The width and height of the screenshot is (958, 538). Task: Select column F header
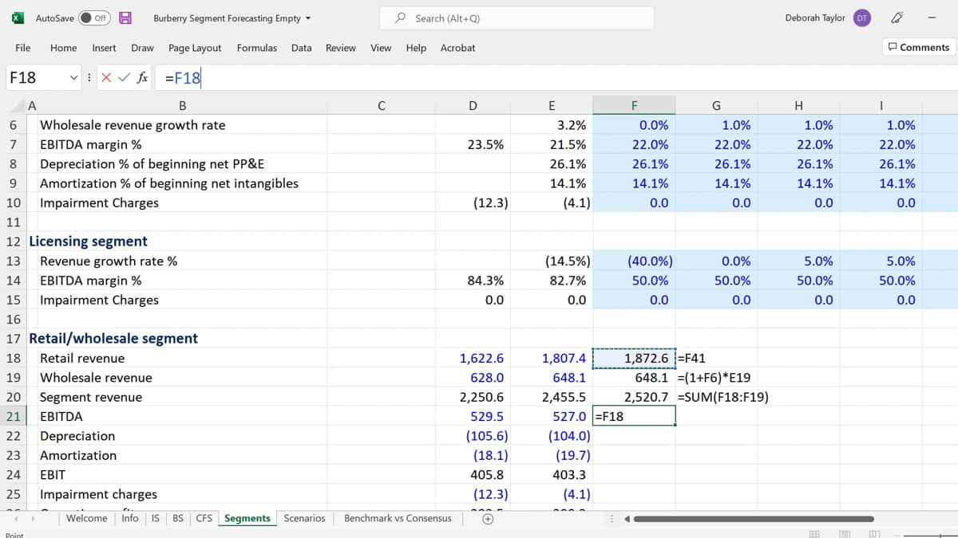pos(634,105)
